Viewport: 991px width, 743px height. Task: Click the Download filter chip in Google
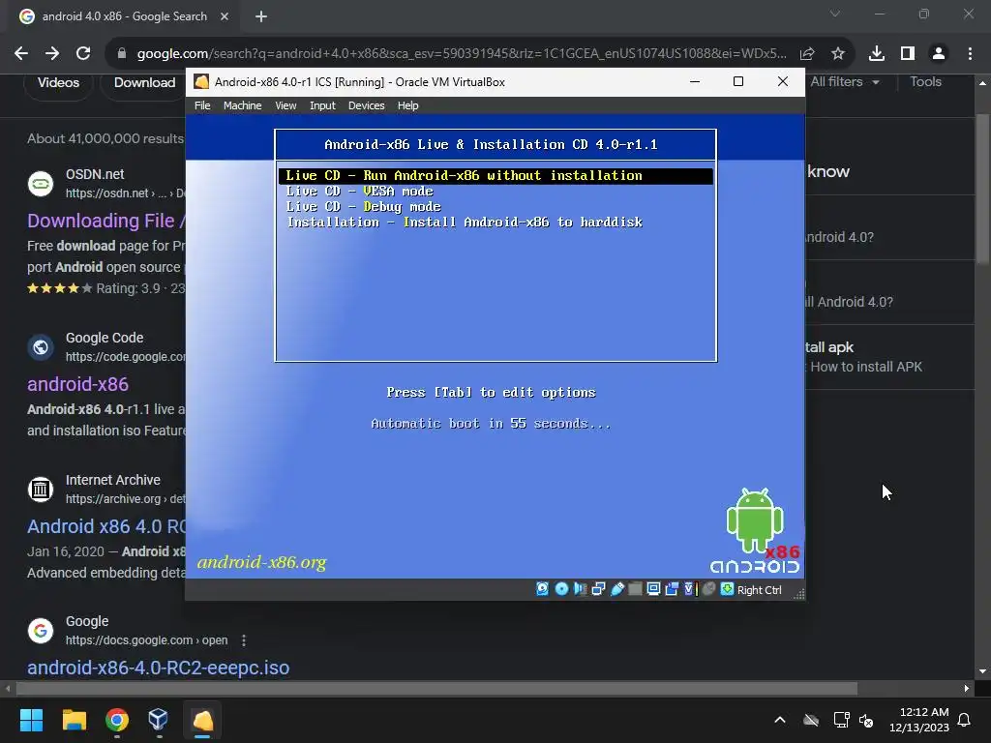click(x=144, y=83)
